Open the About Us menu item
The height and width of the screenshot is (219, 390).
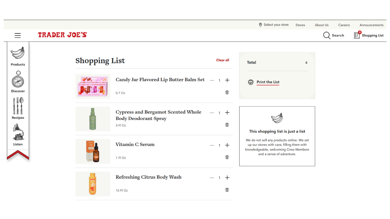(322, 25)
